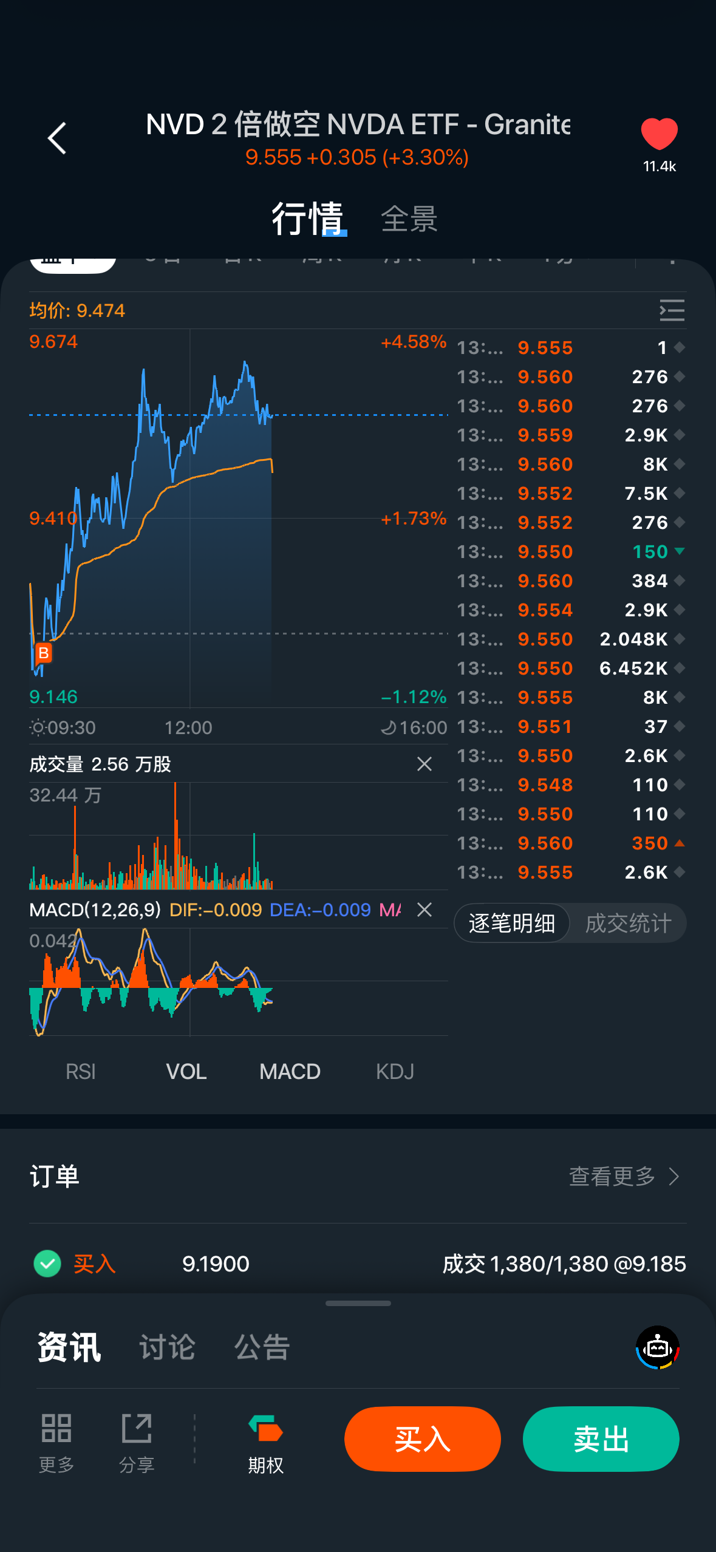Open the filled 买入 order at 9.1900
This screenshot has height=1552, width=716.
(358, 1264)
